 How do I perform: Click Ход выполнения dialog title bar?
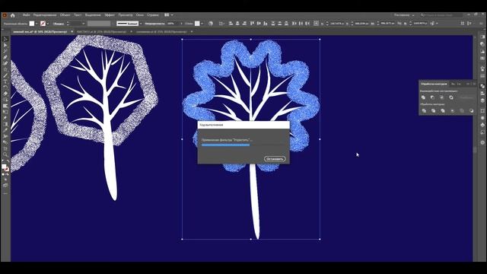click(x=243, y=125)
